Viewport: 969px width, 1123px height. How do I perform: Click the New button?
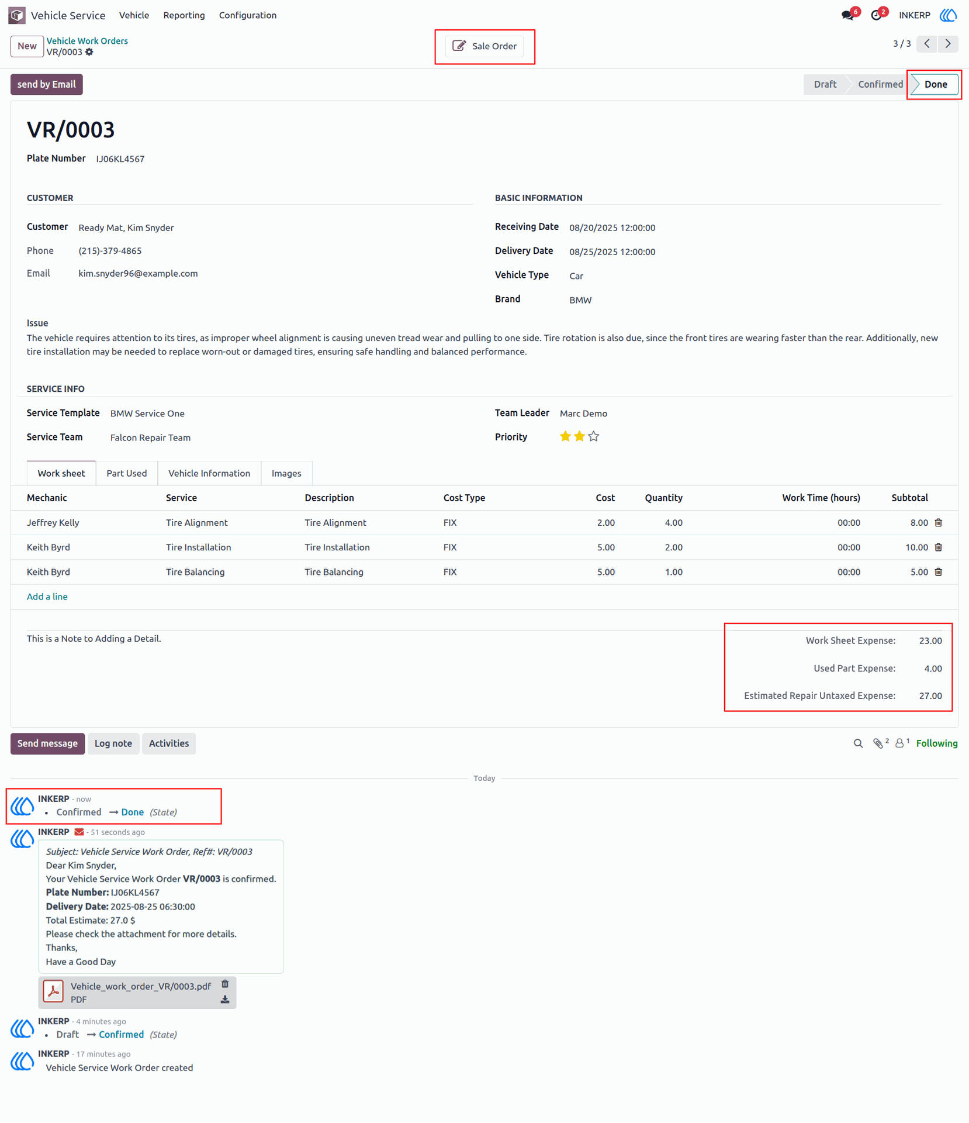pyautogui.click(x=27, y=46)
